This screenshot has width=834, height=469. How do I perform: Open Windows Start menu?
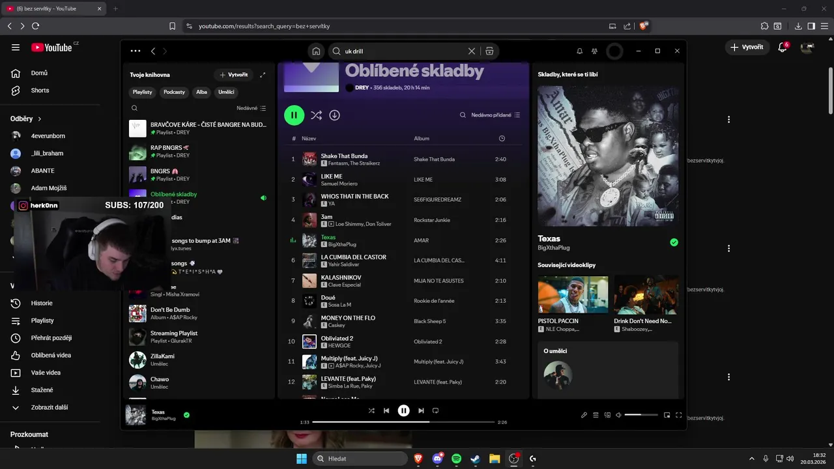(302, 459)
